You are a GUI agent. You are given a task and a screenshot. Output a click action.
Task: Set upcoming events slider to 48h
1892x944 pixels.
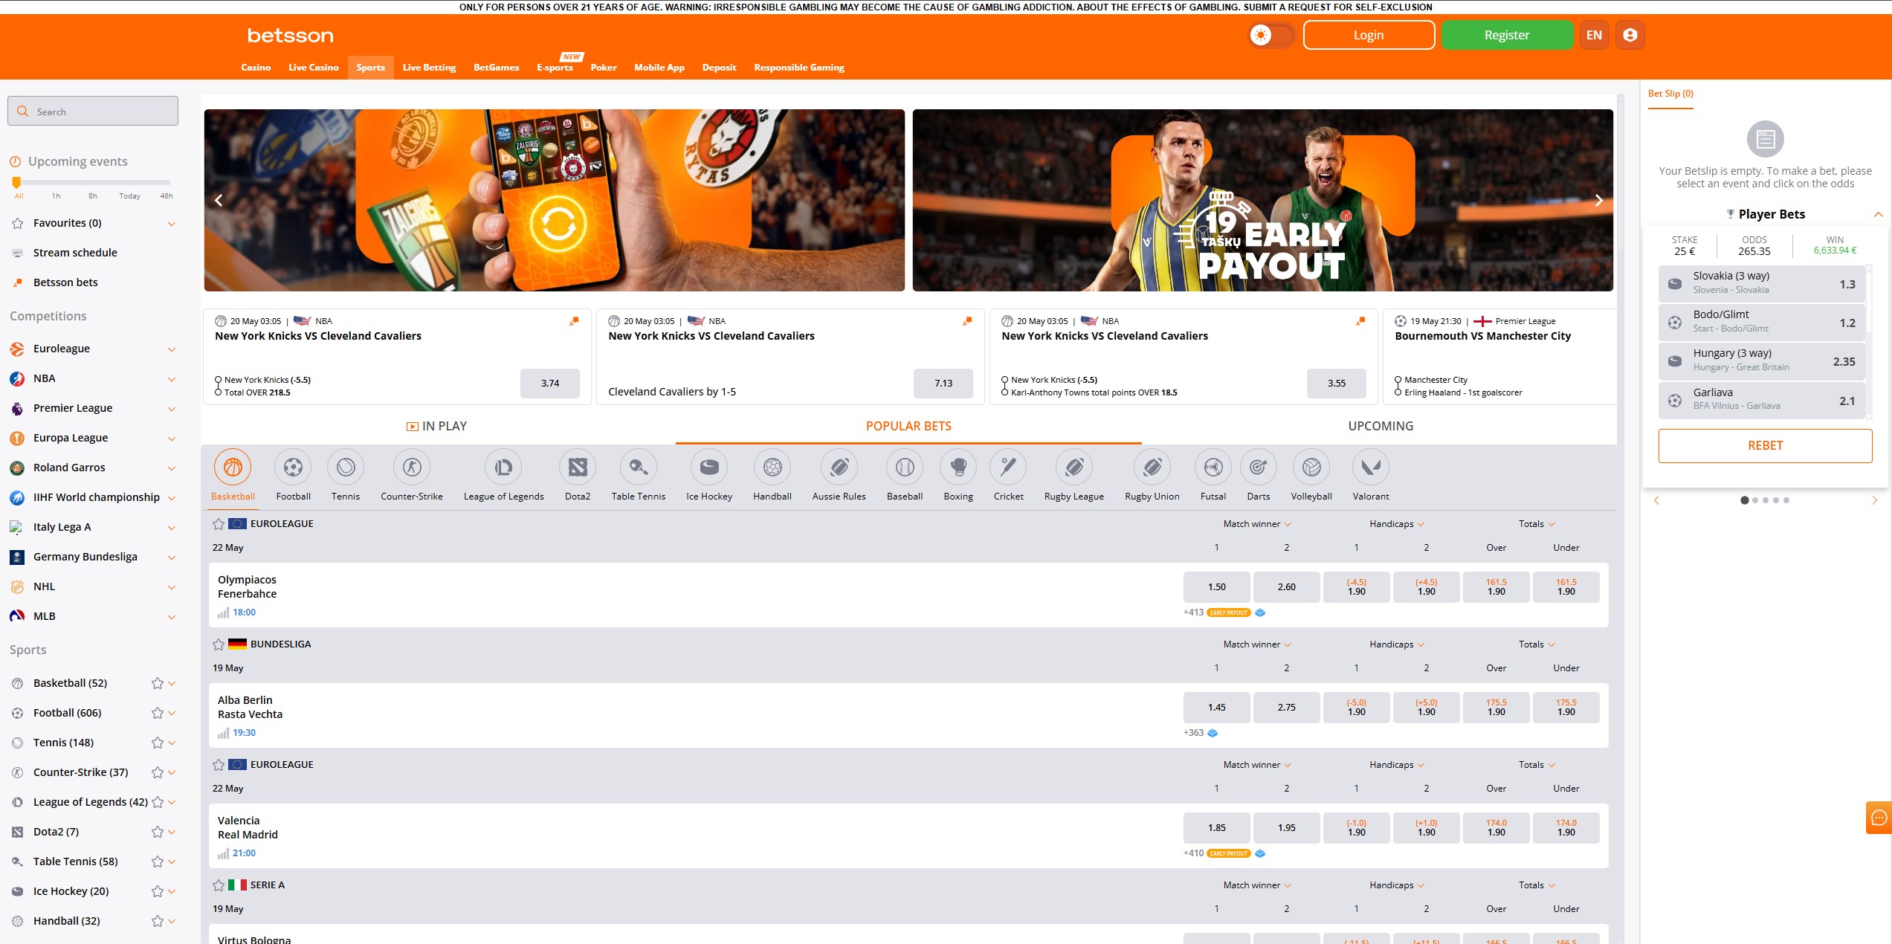(167, 196)
